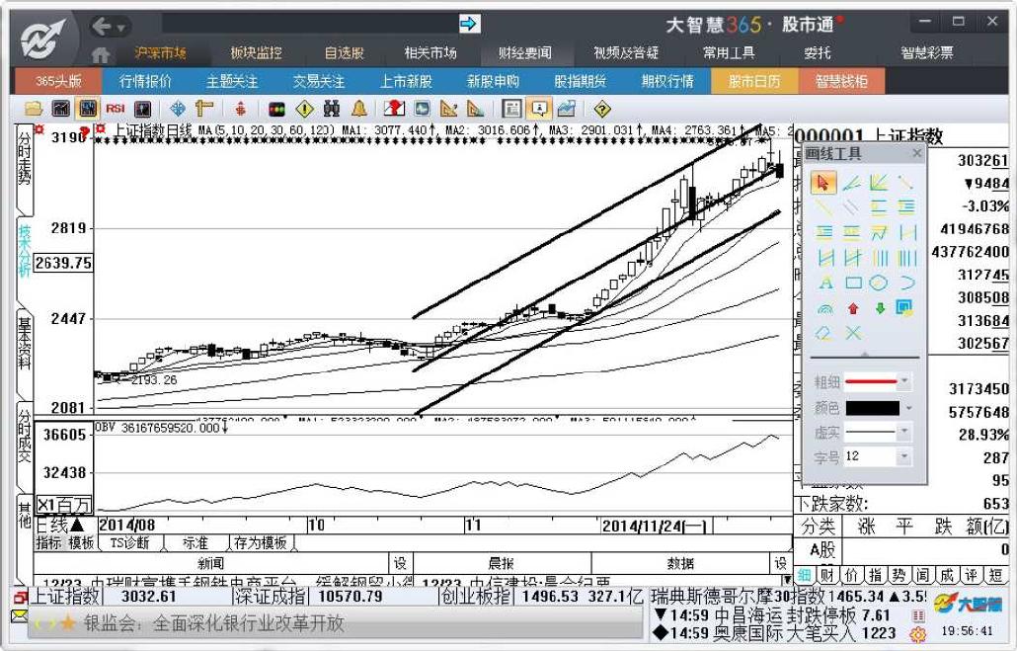This screenshot has width=1017, height=651.
Task: Click the 2639.75 price axis box
Action: point(63,263)
